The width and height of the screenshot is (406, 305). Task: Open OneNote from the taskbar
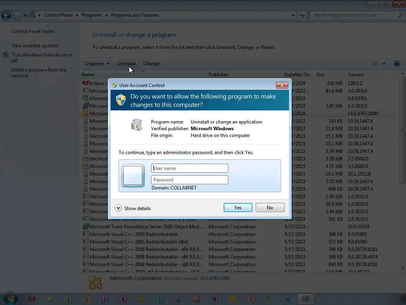[214, 299]
